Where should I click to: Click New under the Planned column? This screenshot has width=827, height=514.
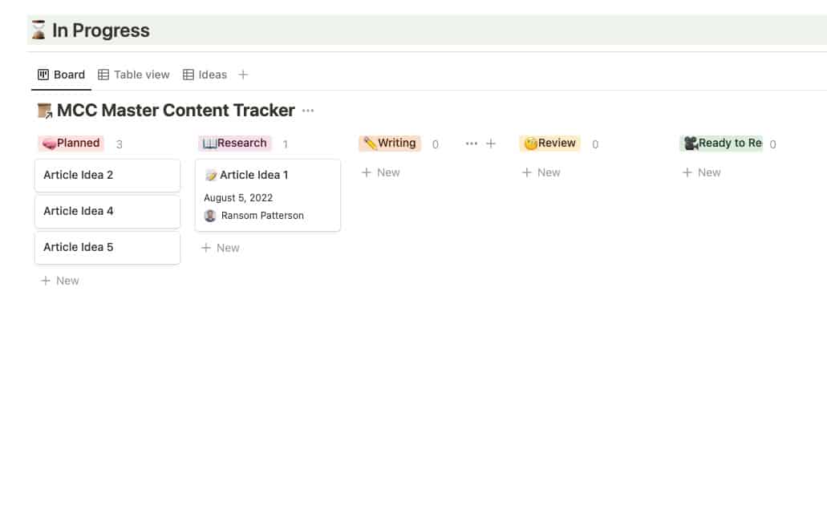pyautogui.click(x=59, y=280)
